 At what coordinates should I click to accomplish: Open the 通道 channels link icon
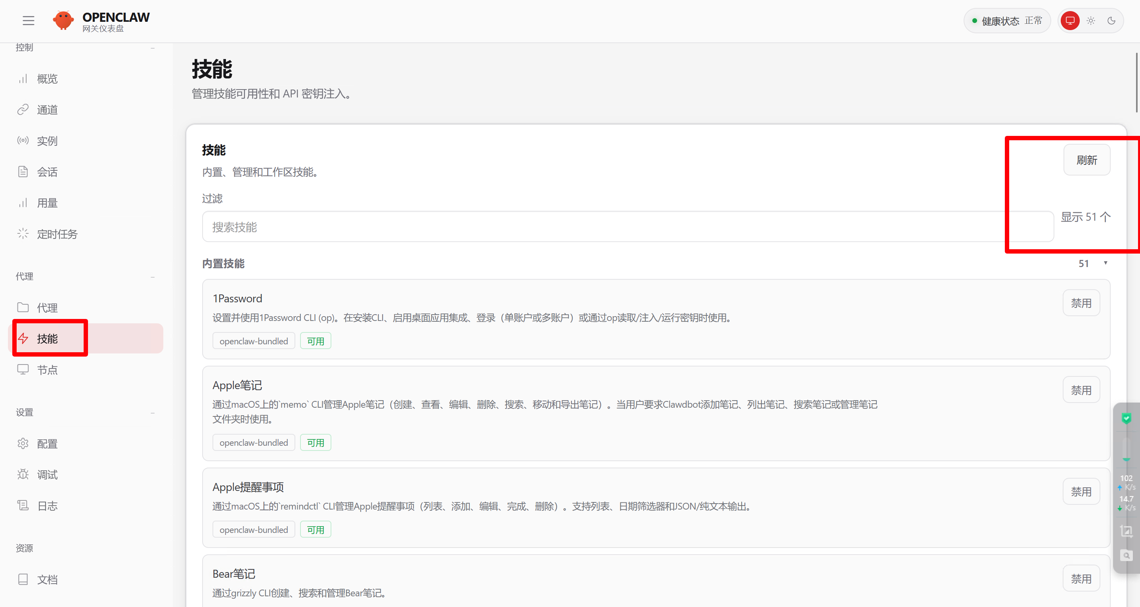click(x=23, y=110)
